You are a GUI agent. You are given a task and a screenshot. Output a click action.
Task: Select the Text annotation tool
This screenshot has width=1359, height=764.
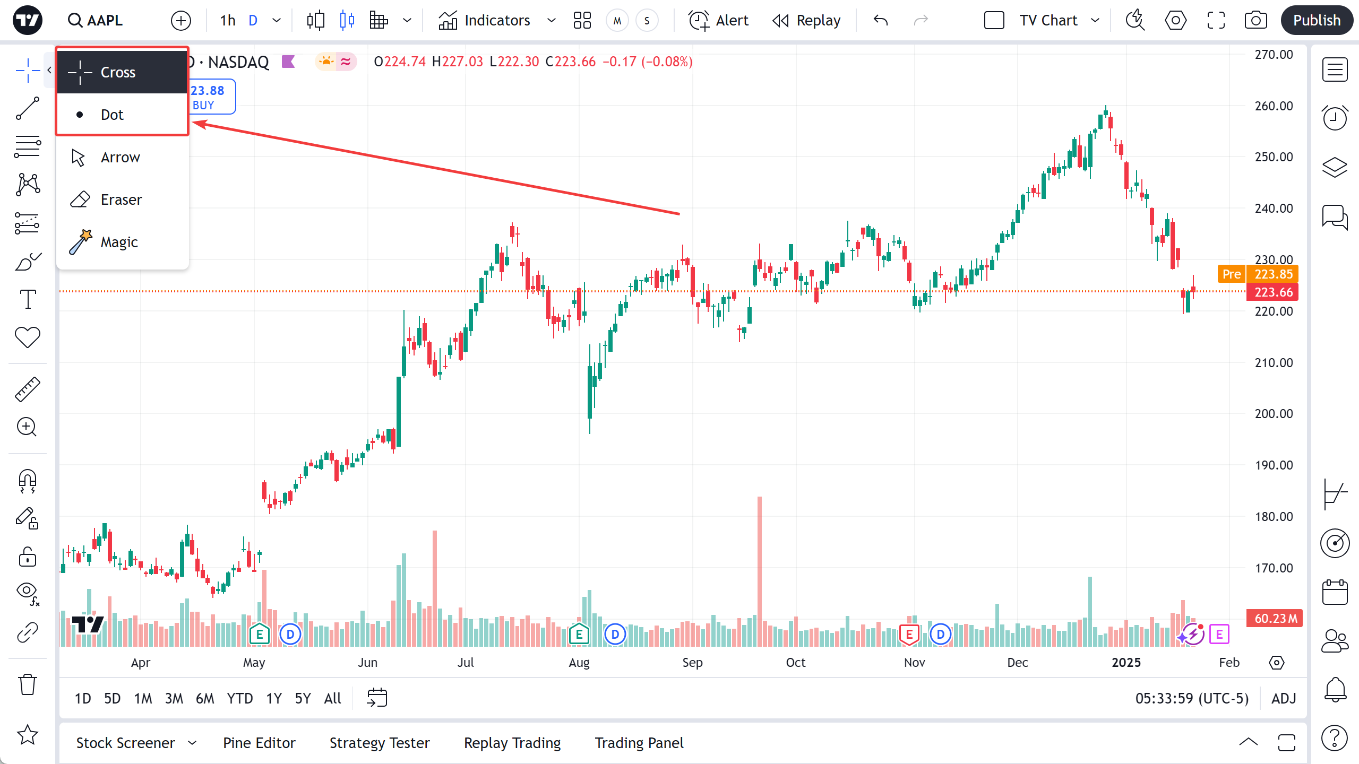tap(27, 299)
